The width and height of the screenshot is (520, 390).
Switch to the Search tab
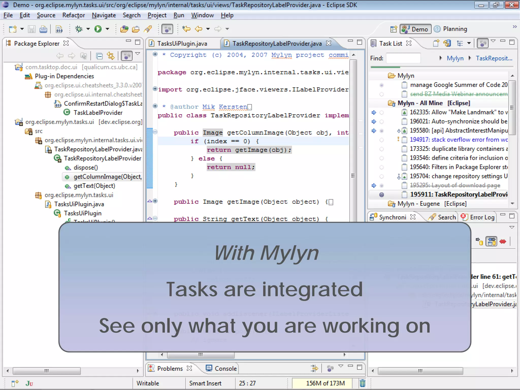(442, 217)
